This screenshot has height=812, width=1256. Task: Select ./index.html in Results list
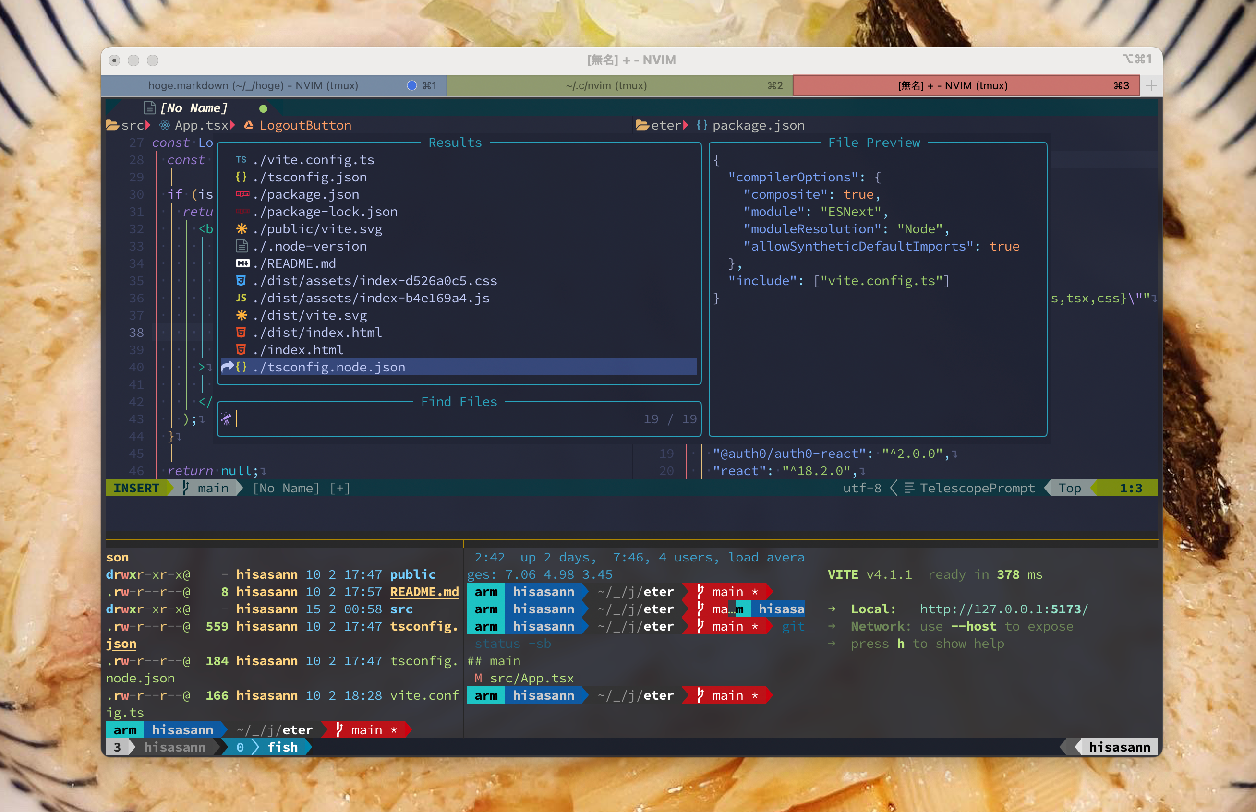click(298, 349)
